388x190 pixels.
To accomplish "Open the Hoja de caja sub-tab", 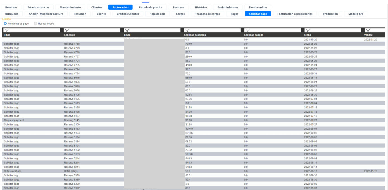I will tap(158, 14).
